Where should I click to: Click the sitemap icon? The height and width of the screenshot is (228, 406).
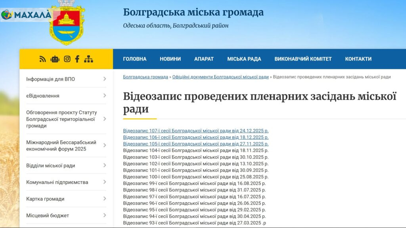[x=88, y=59]
